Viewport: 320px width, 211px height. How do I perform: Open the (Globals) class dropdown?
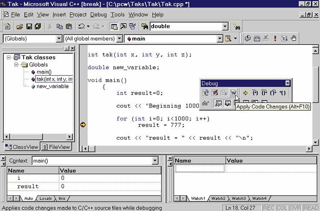59,38
